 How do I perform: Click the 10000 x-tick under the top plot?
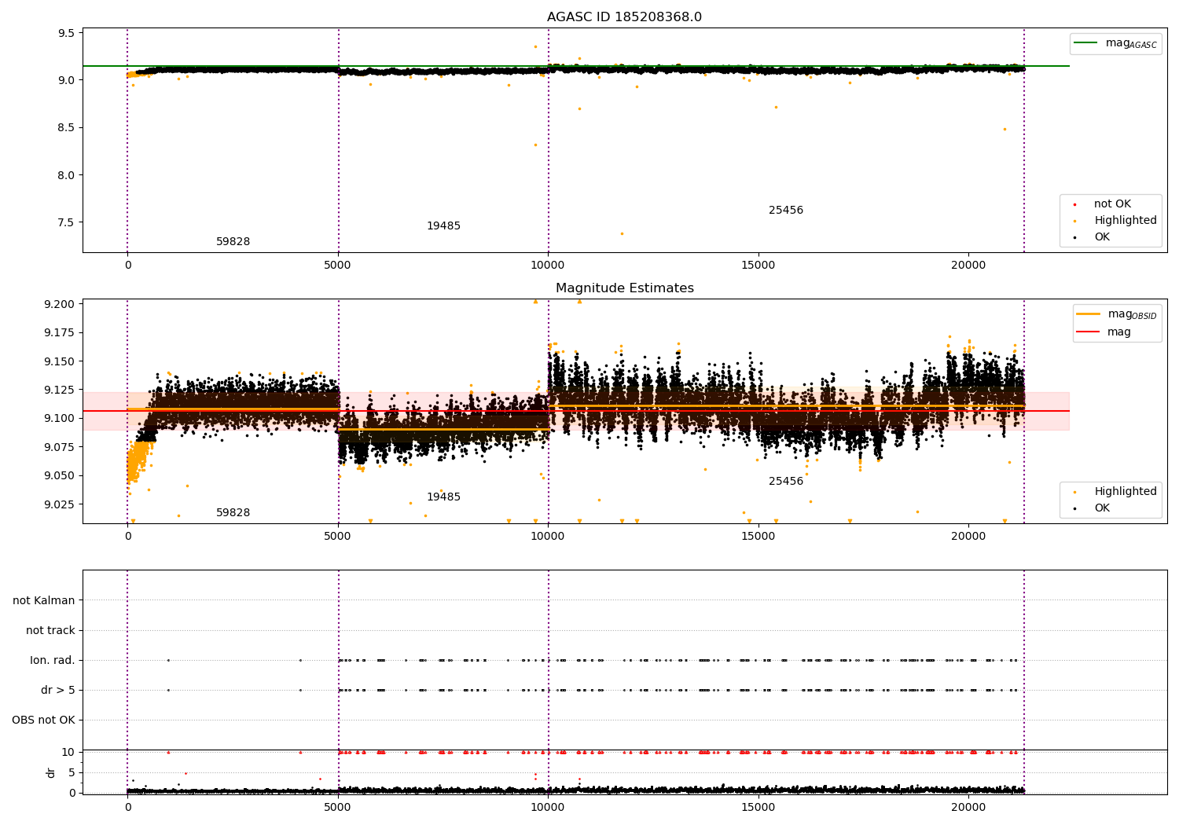tap(548, 266)
